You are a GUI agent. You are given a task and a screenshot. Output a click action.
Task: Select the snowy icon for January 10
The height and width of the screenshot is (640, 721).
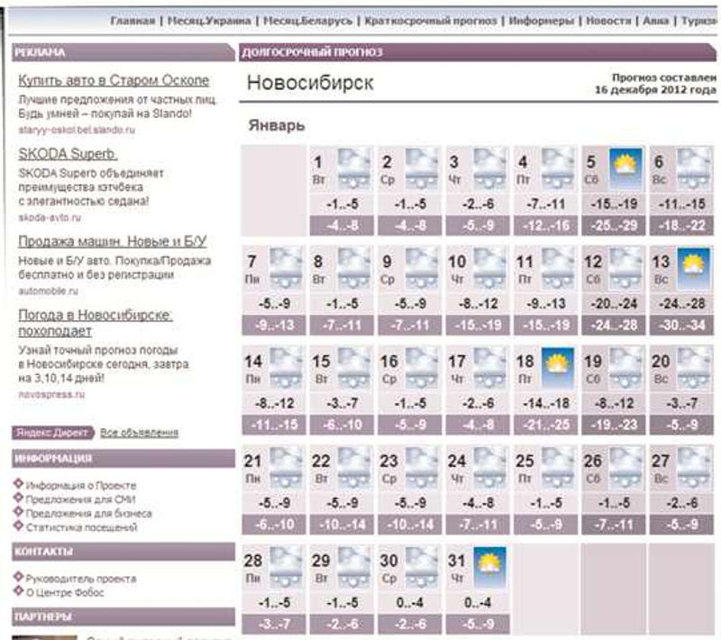(x=488, y=264)
